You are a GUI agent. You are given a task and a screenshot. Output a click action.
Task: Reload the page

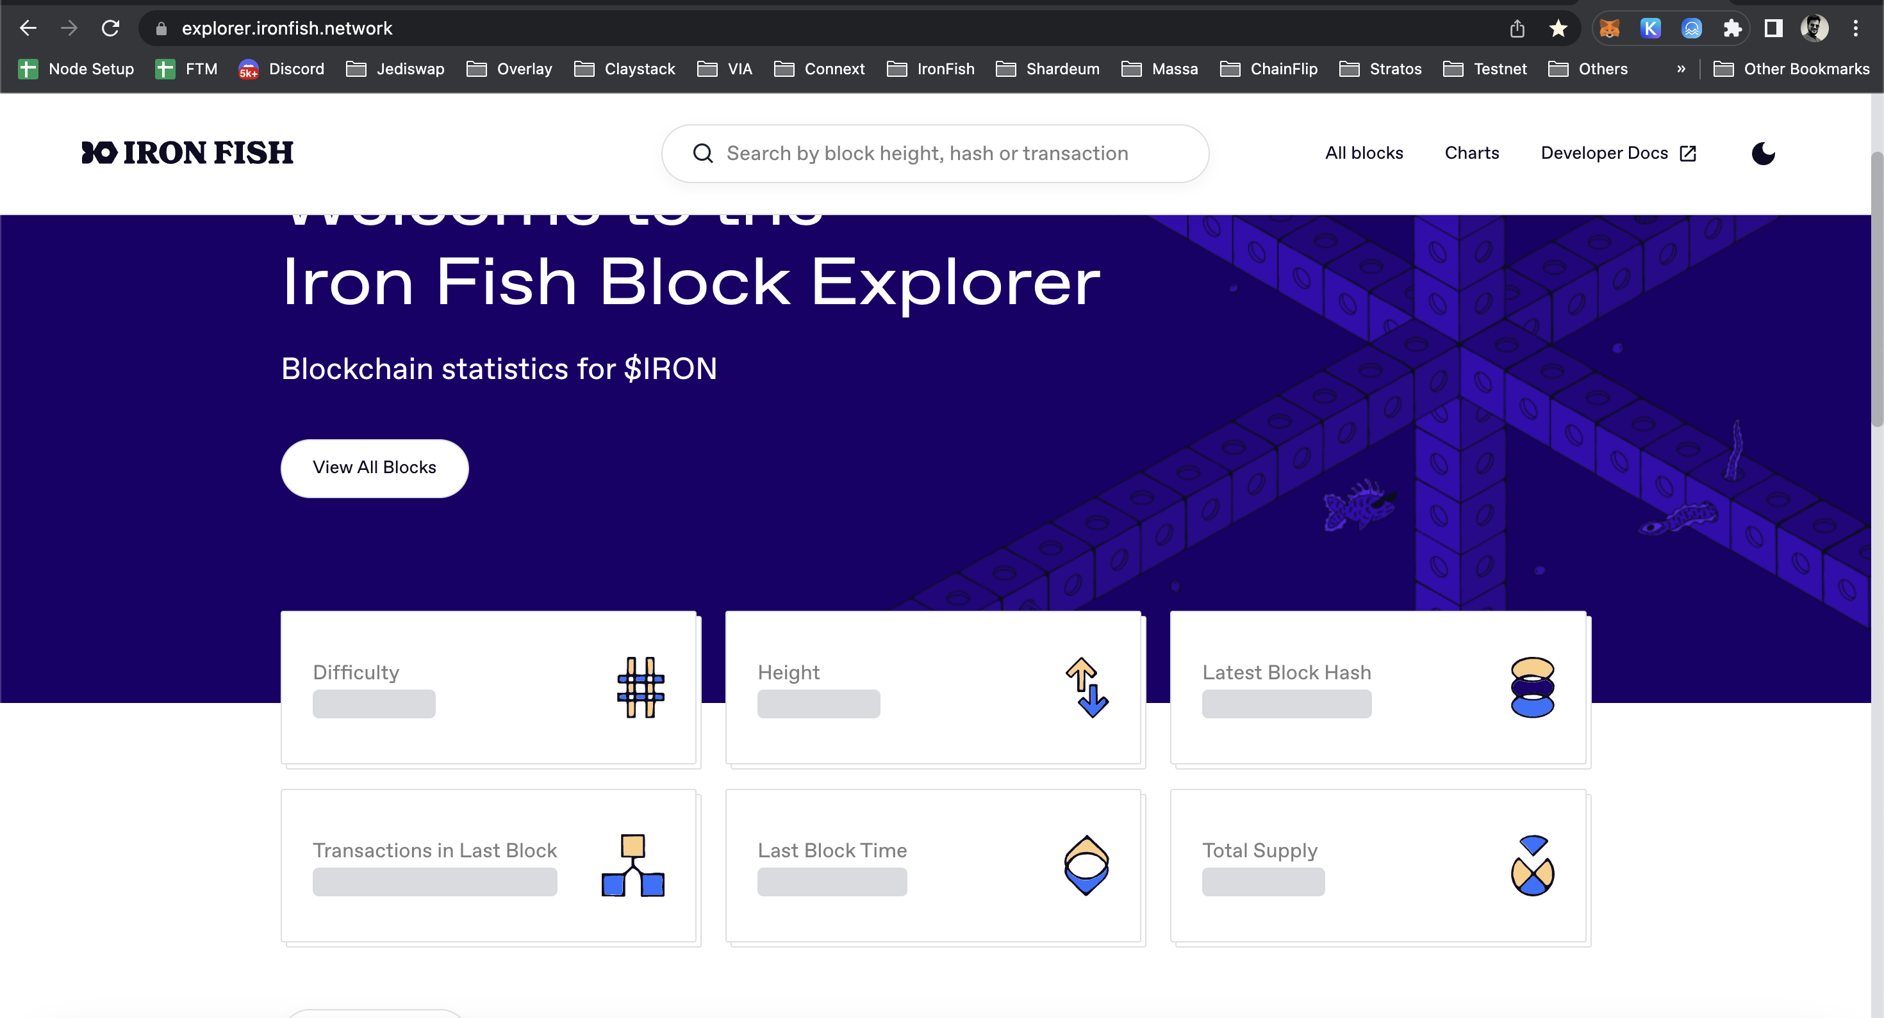point(110,28)
